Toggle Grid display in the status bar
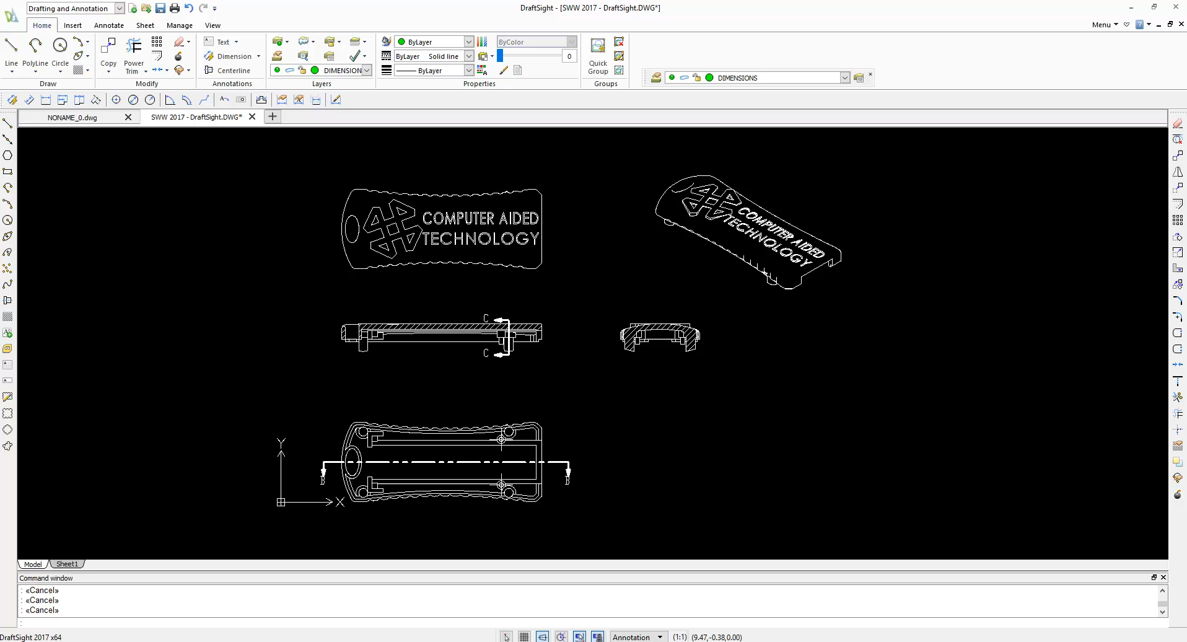1187x642 pixels. pos(524,636)
